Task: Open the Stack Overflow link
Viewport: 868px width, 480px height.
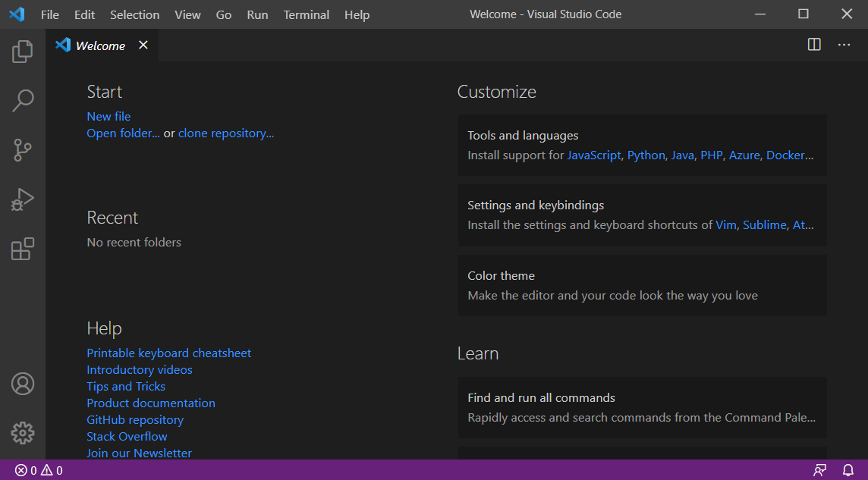Action: point(127,437)
